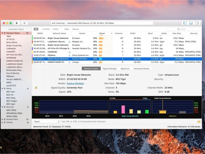Toggle the bottom details pane icon
205x154 pixels.
click(191, 23)
